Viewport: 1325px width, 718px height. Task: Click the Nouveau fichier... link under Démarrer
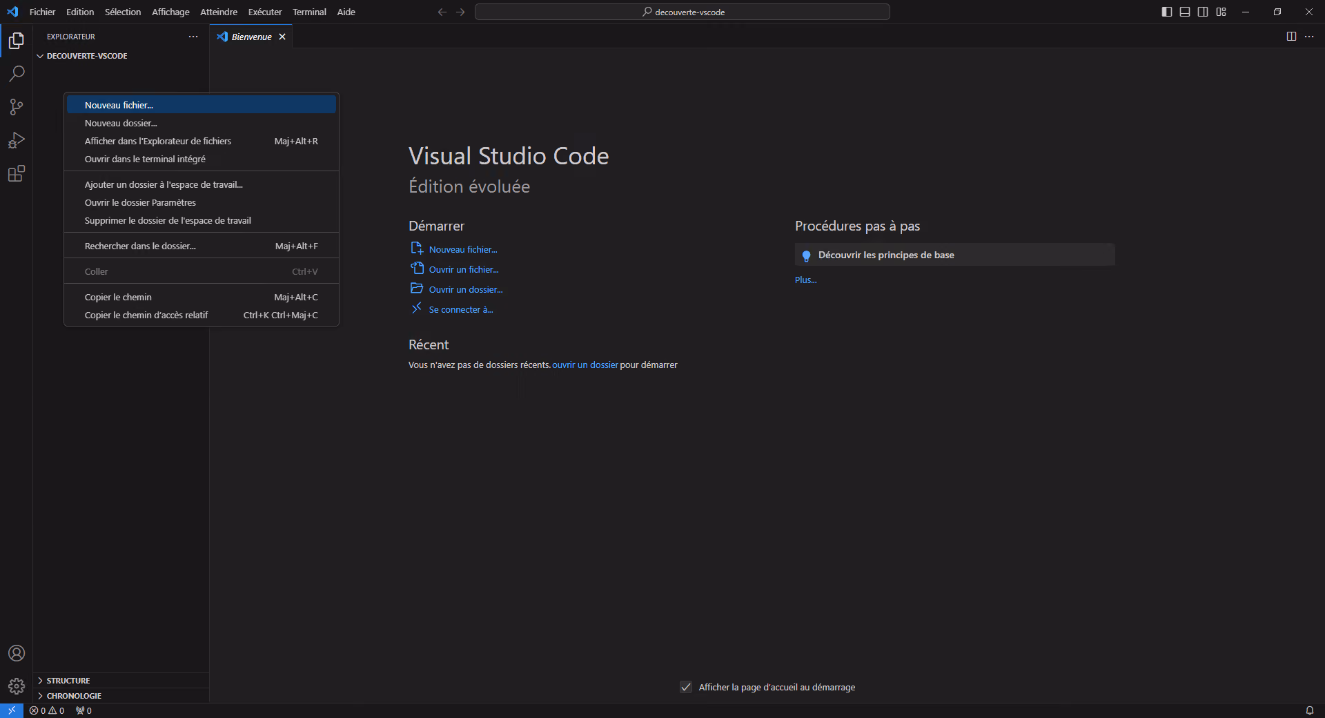463,249
